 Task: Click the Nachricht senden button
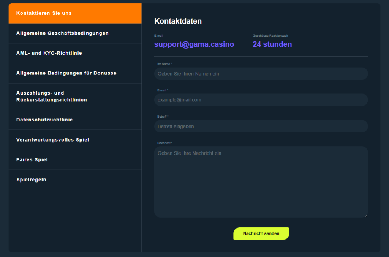pyautogui.click(x=261, y=233)
